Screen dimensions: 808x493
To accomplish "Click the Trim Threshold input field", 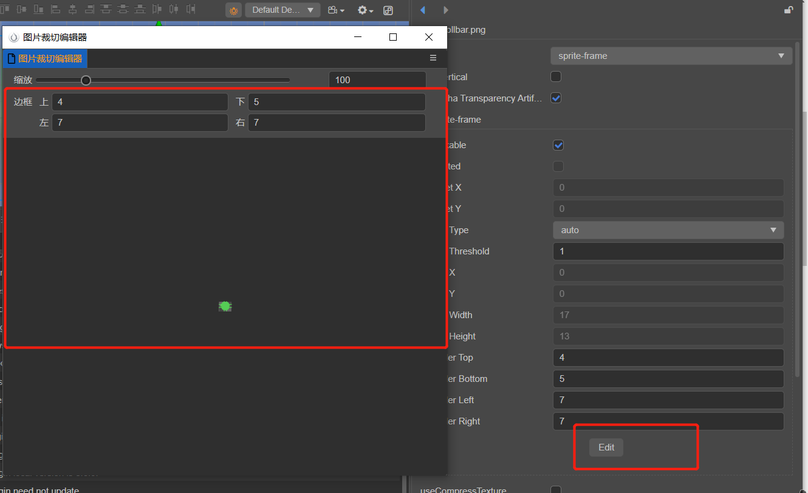I will 668,251.
